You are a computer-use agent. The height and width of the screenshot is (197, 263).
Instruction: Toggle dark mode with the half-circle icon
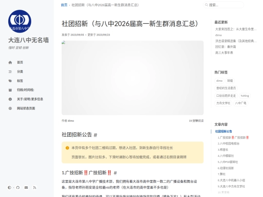click(9, 188)
